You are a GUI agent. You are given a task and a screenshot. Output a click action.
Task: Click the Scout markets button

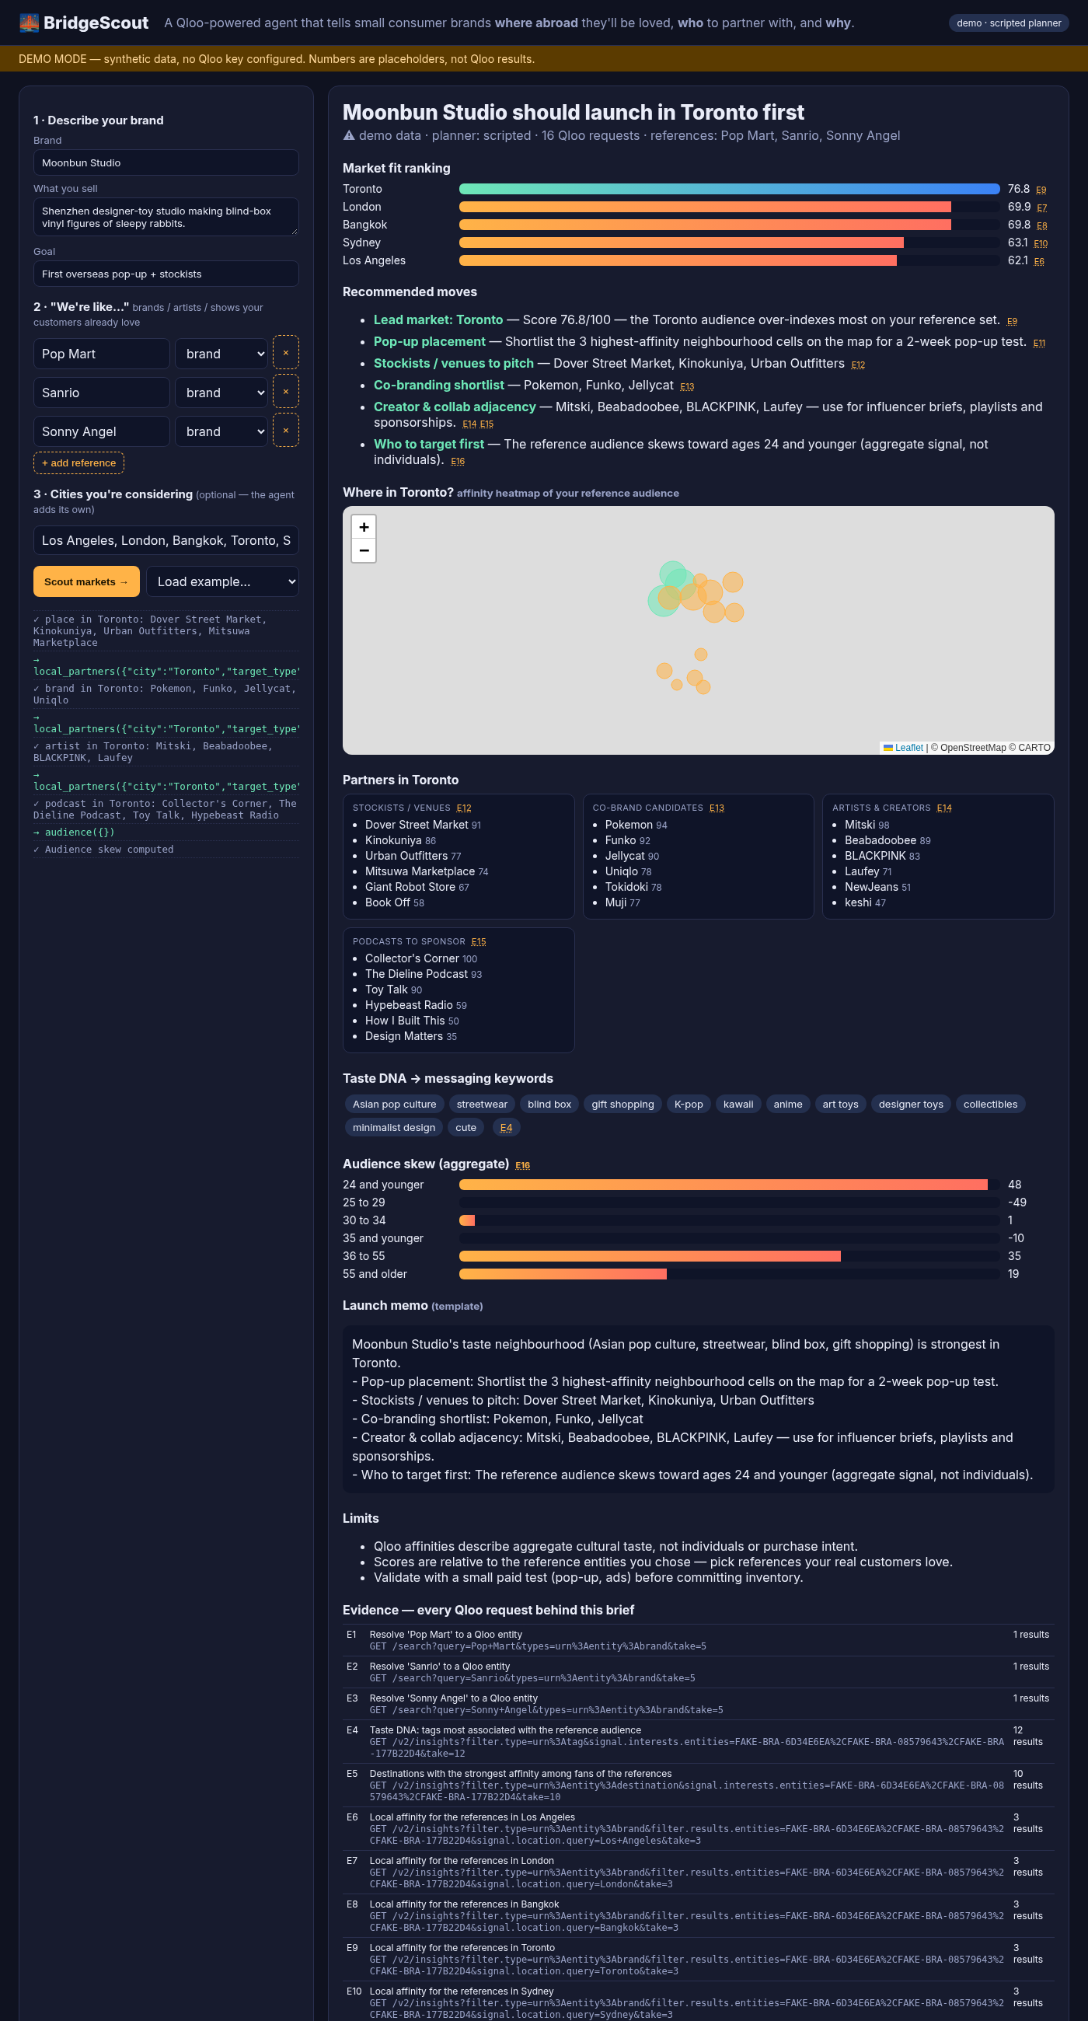coord(86,581)
